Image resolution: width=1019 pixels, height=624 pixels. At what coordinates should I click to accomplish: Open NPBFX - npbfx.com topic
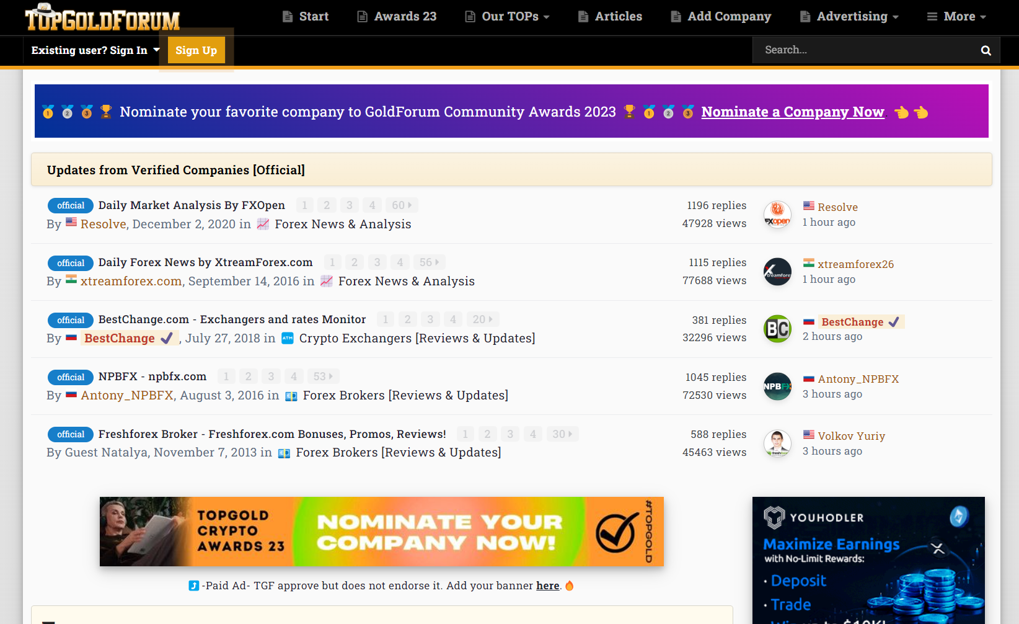(152, 377)
